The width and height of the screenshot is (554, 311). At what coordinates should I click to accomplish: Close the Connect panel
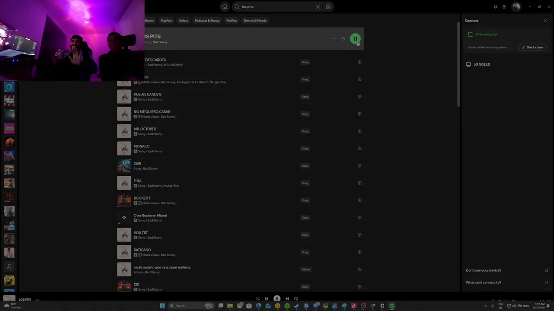coord(545,21)
